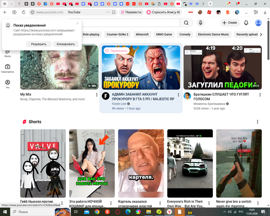Viewport: 270px width, 216px height.
Task: Select the Counter-Strike 2 chip
Action: [x=118, y=35]
